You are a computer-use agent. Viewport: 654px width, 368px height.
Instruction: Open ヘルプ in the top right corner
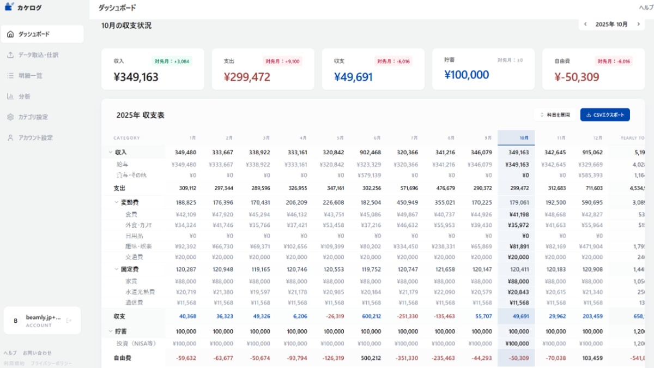pos(647,8)
